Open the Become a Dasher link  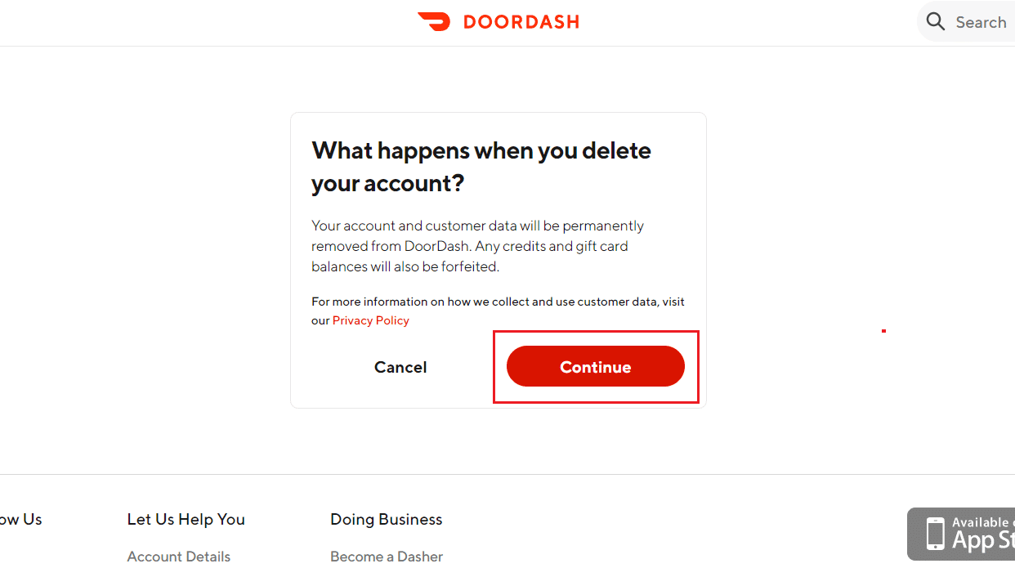(387, 557)
